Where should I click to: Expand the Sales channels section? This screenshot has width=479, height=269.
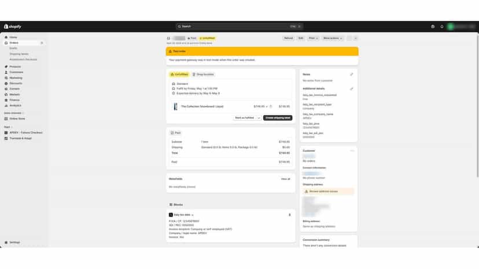[14, 113]
